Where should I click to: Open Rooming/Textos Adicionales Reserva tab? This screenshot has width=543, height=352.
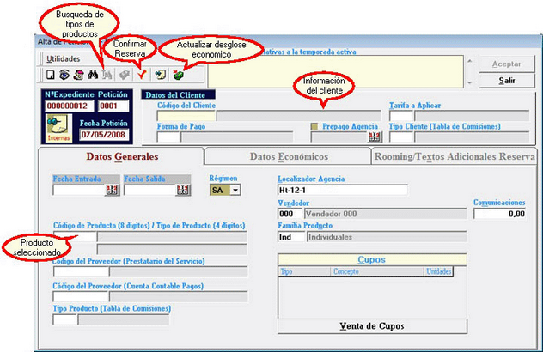click(455, 156)
